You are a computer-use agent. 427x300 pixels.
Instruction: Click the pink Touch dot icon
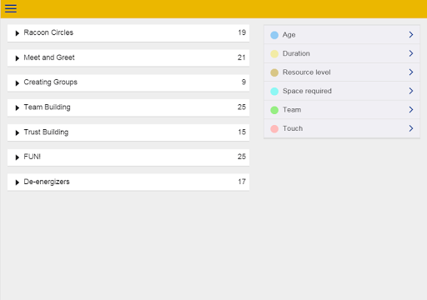[x=274, y=128]
